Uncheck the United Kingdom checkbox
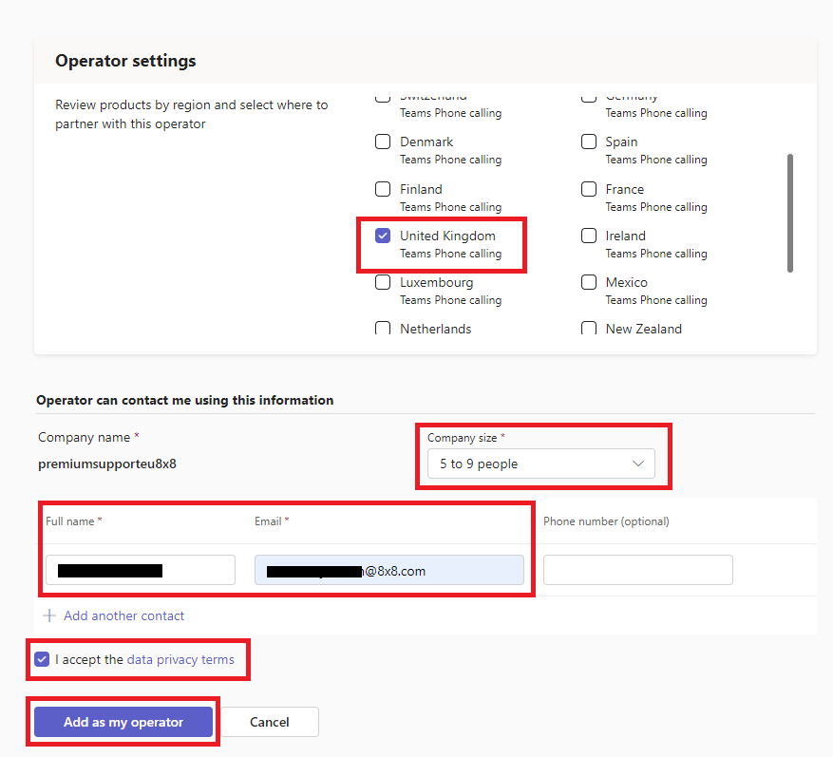The width and height of the screenshot is (833, 757). (x=383, y=236)
